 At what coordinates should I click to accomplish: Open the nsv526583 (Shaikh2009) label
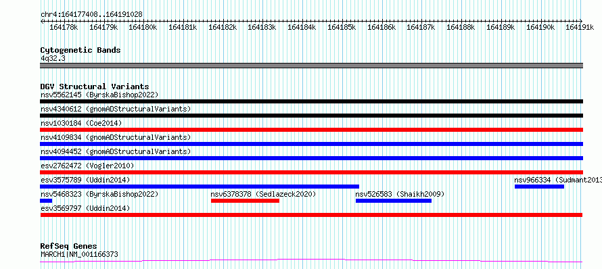coord(400,194)
